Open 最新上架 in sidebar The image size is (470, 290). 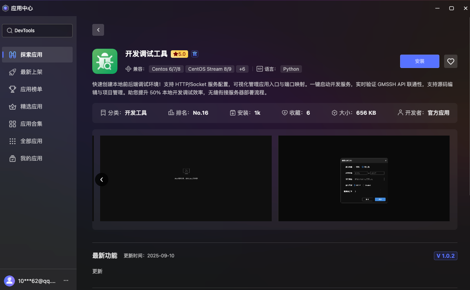[x=37, y=72]
